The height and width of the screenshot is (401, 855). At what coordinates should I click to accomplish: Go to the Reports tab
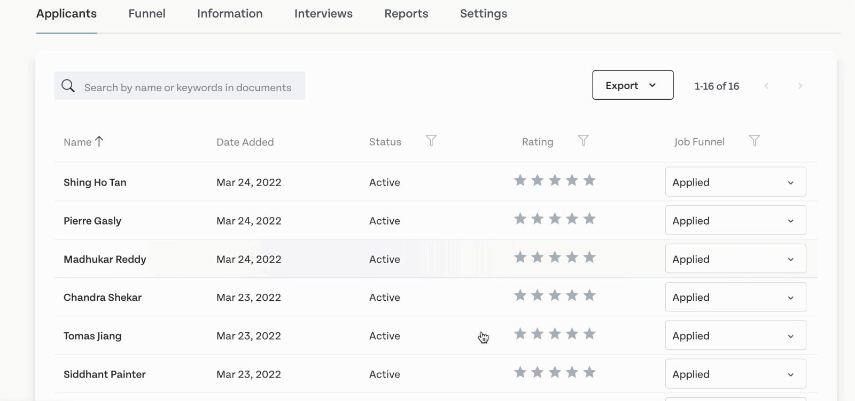pos(406,14)
